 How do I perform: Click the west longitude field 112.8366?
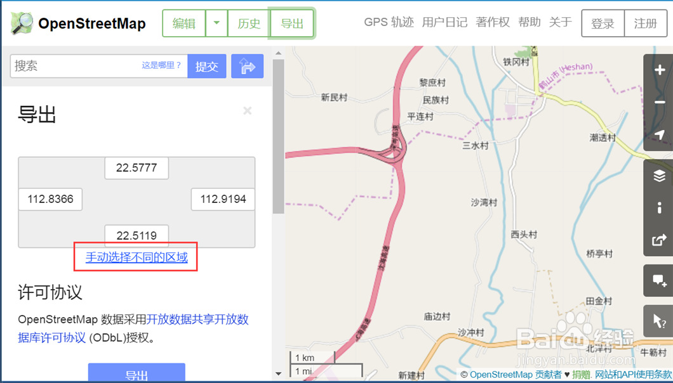pos(50,199)
